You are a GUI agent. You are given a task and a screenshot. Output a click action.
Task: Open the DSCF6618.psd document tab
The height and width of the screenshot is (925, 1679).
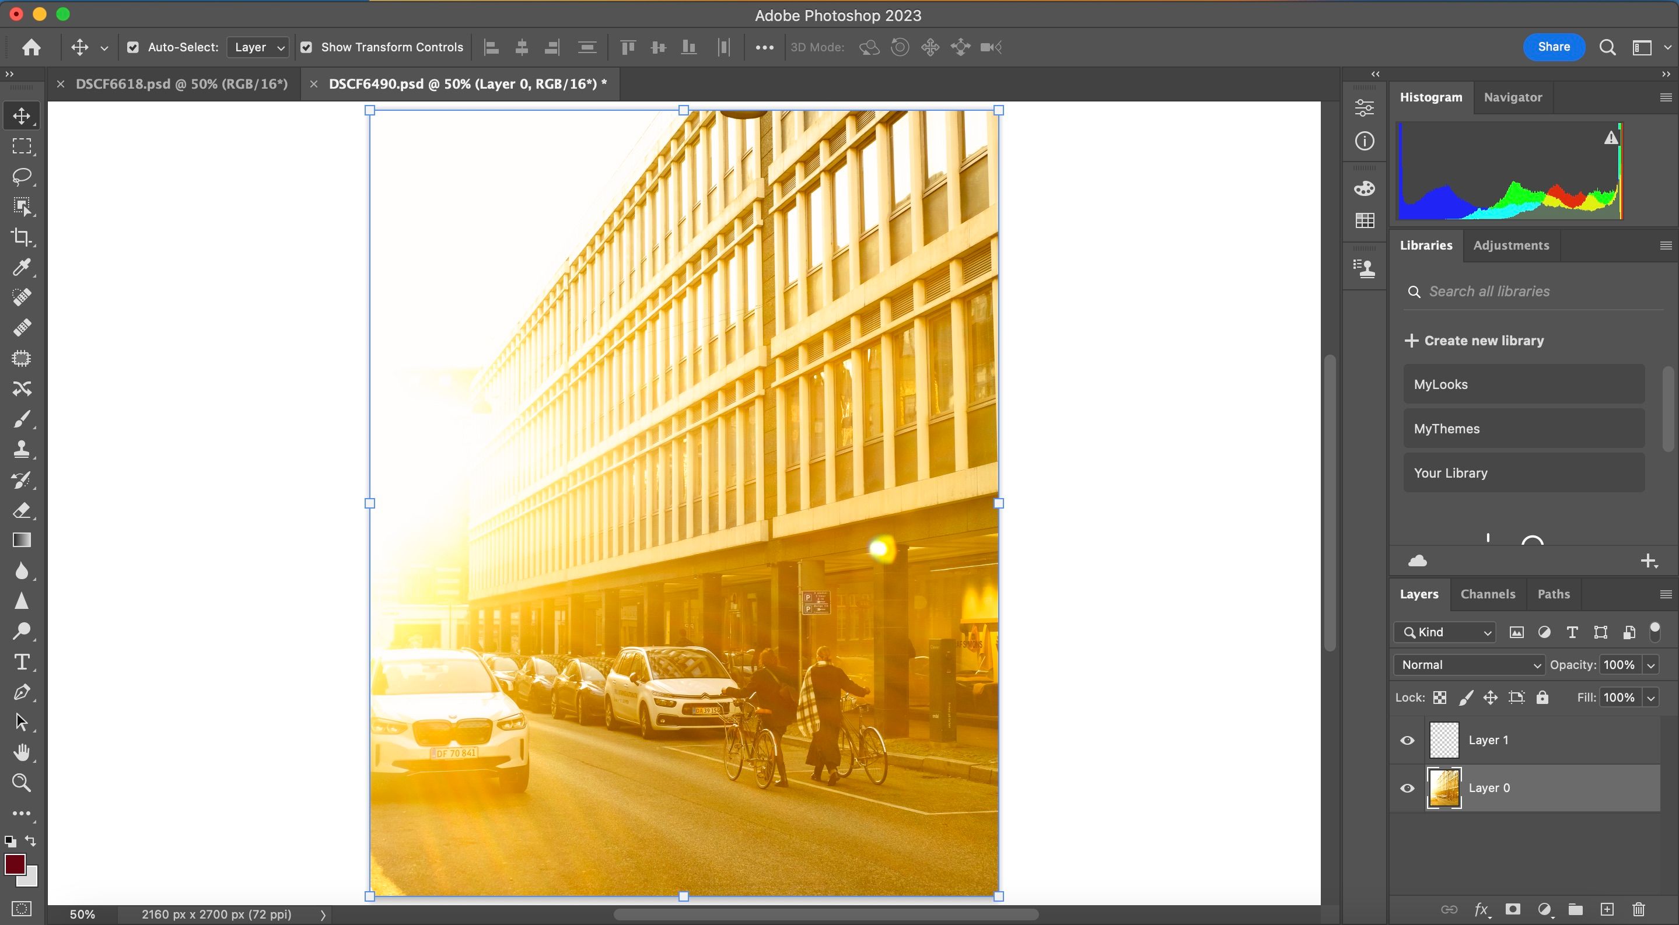click(x=181, y=84)
